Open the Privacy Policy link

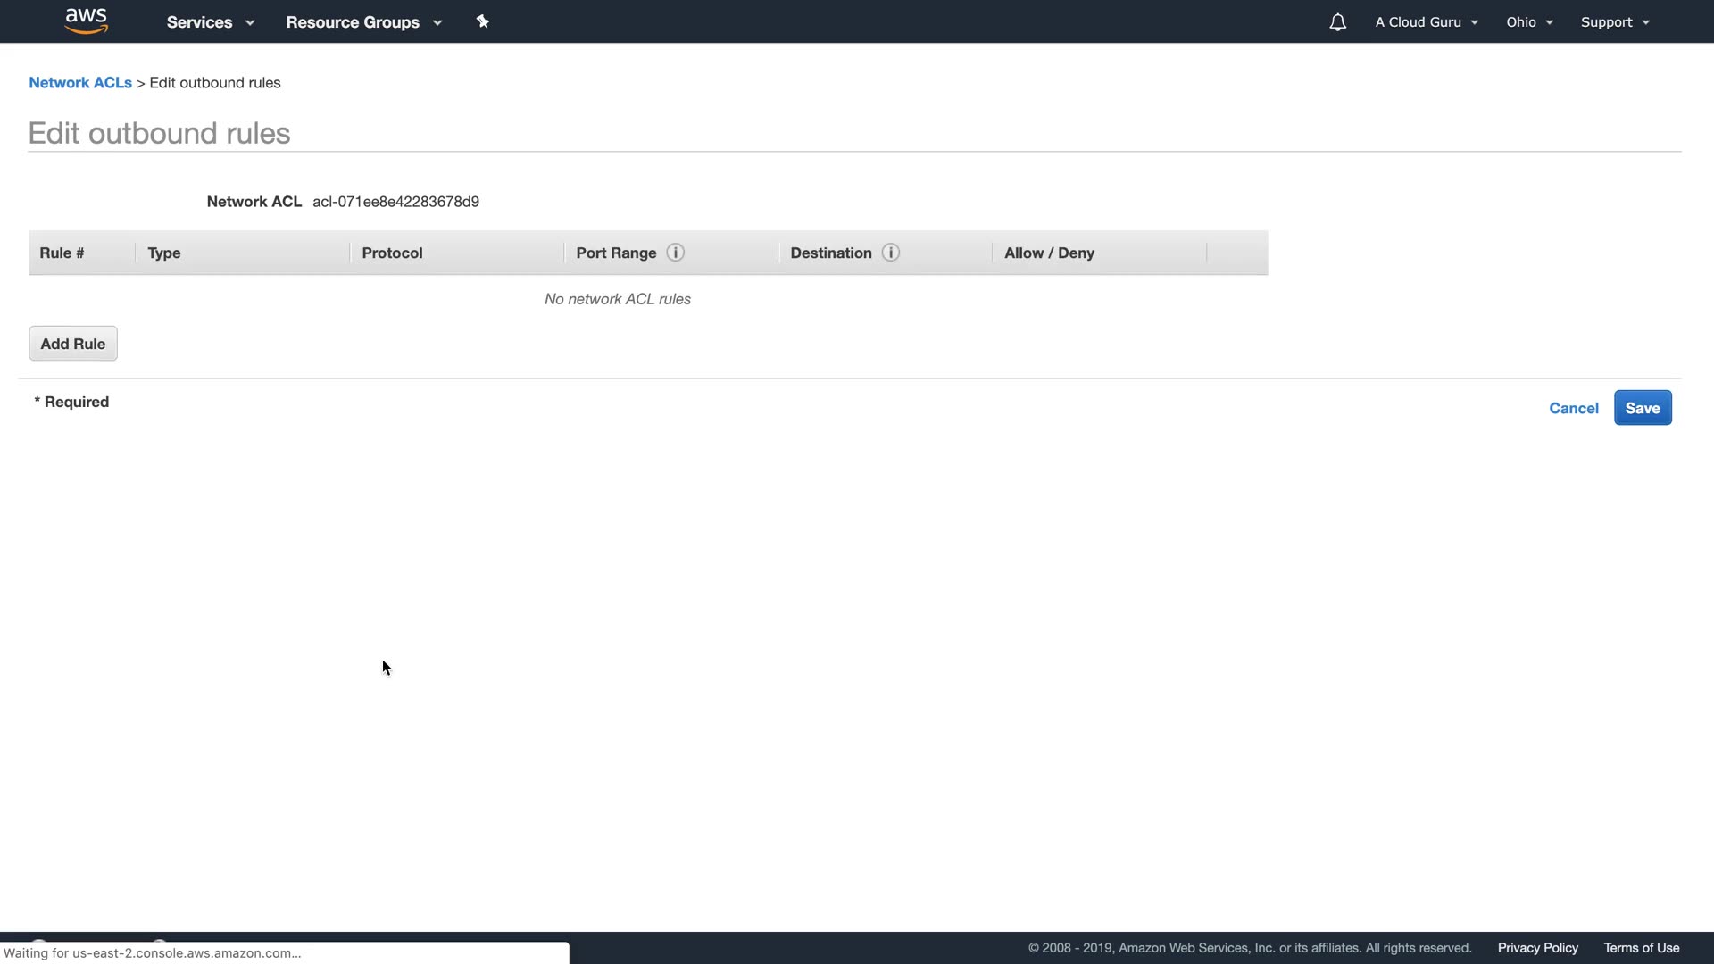pyautogui.click(x=1537, y=948)
